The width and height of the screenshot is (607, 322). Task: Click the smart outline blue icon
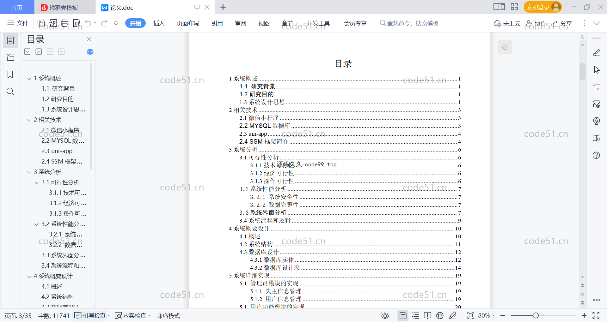click(90, 52)
